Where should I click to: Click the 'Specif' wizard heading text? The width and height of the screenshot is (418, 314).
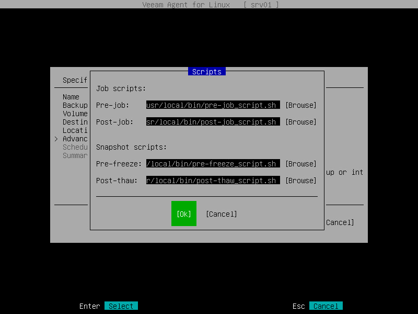(75, 80)
